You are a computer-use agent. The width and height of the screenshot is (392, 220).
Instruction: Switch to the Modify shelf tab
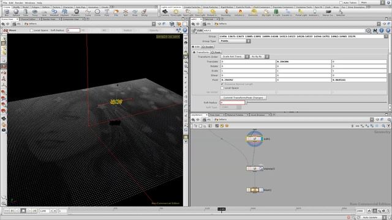pos(17,7)
